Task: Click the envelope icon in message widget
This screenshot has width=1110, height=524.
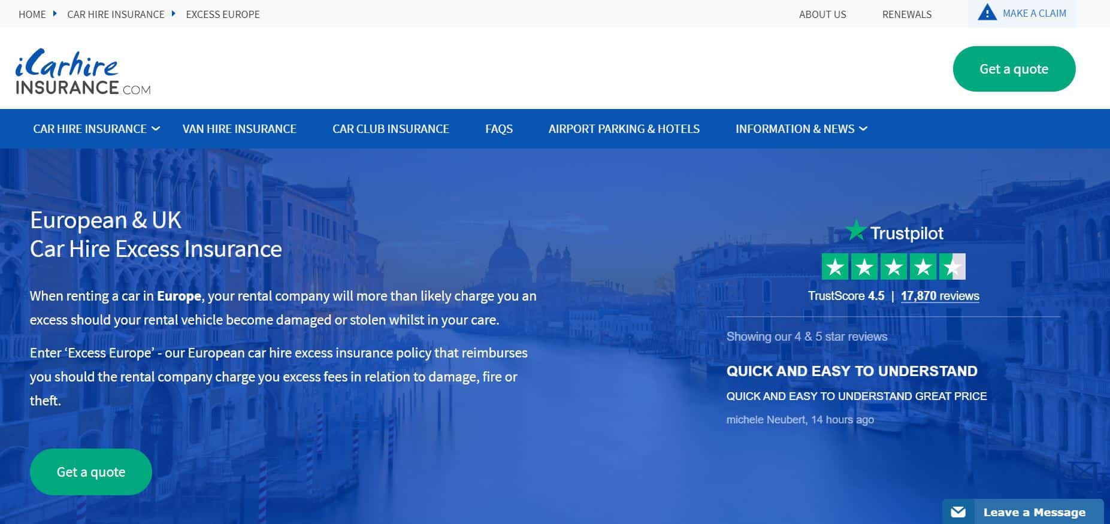Action: click(958, 512)
